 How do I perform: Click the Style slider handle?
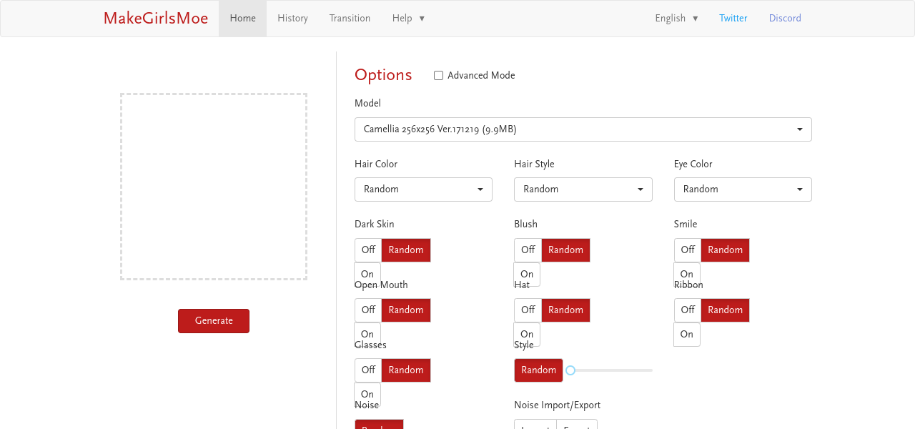570,370
